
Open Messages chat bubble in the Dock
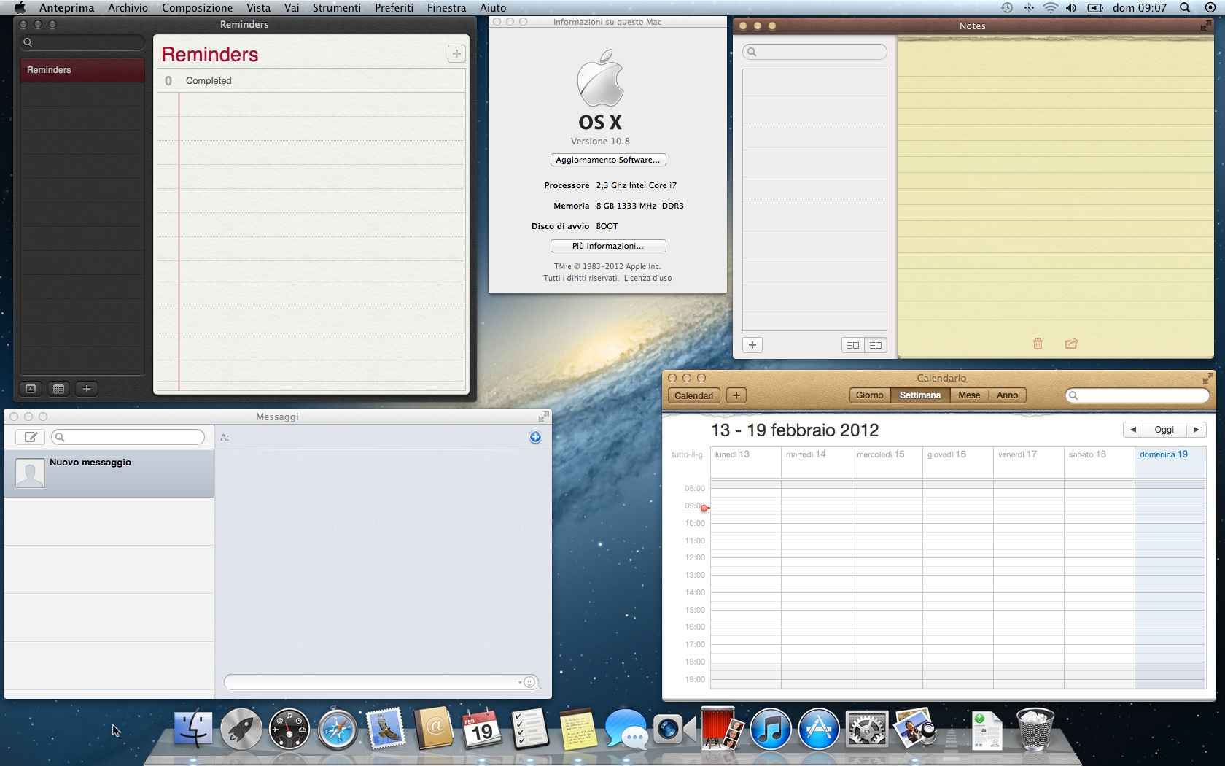[626, 729]
